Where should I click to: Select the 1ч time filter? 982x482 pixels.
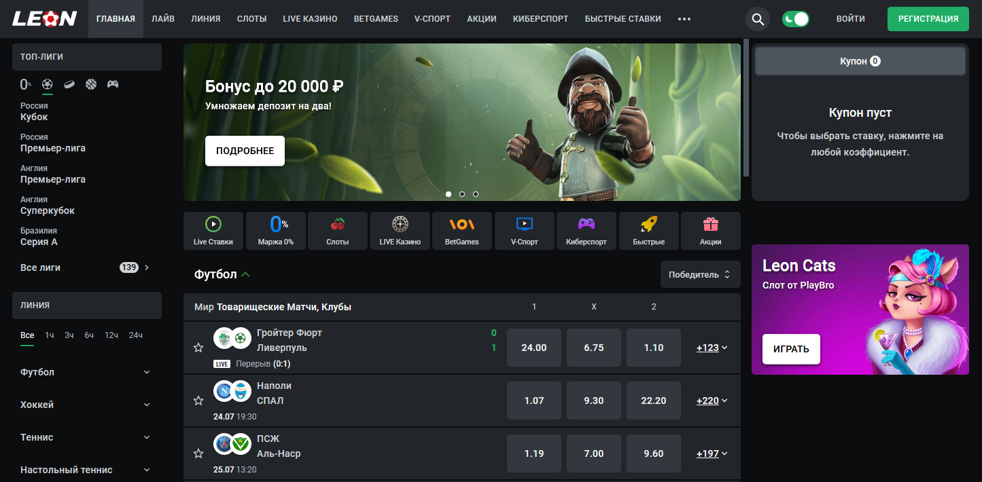[x=50, y=335]
